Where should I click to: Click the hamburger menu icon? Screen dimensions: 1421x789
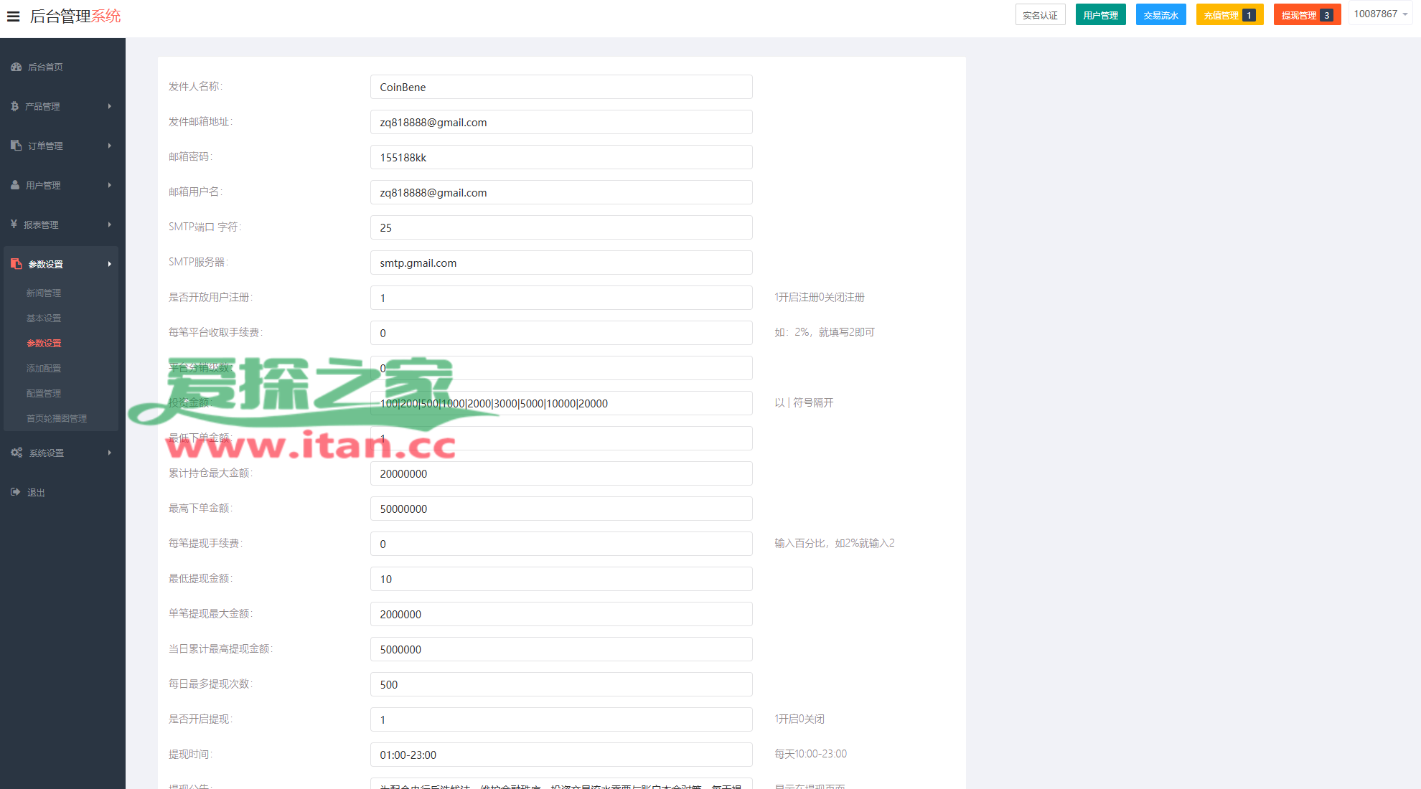point(13,16)
